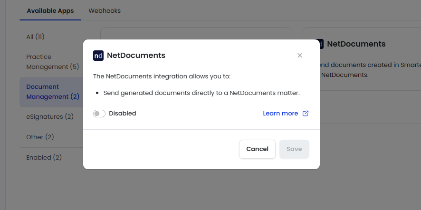Switch to the Webhooks tab
Image resolution: width=421 pixels, height=210 pixels.
tap(105, 11)
